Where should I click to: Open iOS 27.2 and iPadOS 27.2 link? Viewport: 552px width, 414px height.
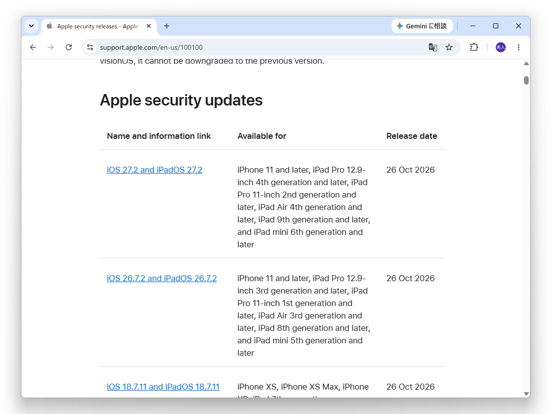(154, 170)
